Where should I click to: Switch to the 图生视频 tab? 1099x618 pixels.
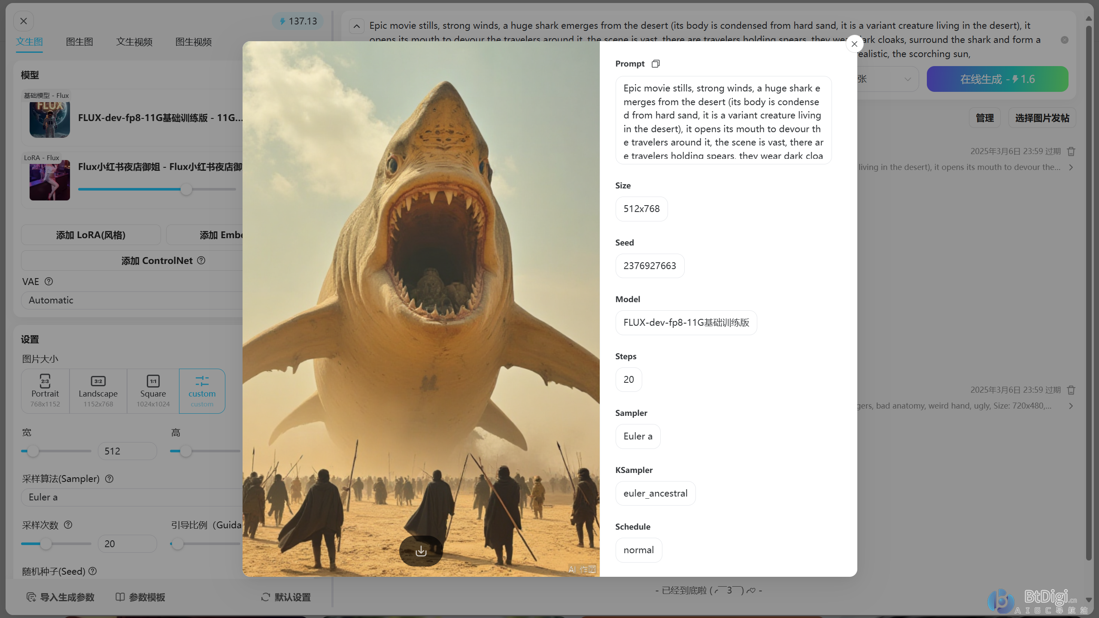(x=193, y=42)
